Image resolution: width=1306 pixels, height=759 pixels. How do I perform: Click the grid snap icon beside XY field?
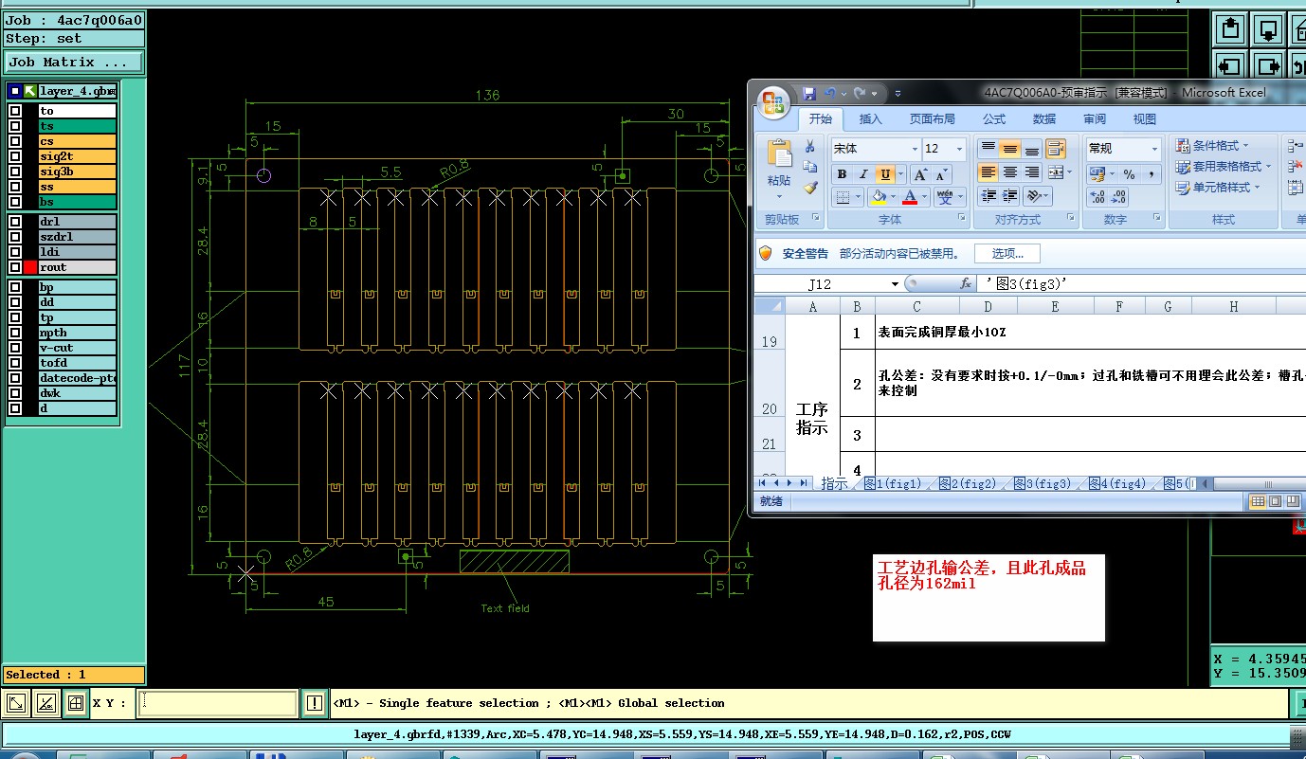(76, 703)
